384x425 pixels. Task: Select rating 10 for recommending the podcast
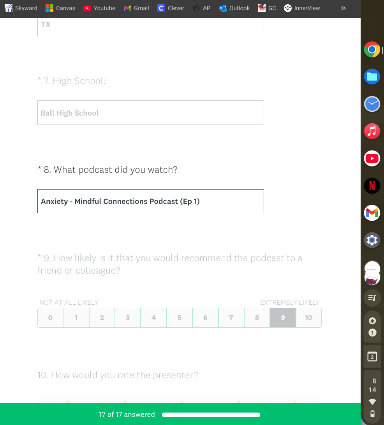[x=308, y=318]
